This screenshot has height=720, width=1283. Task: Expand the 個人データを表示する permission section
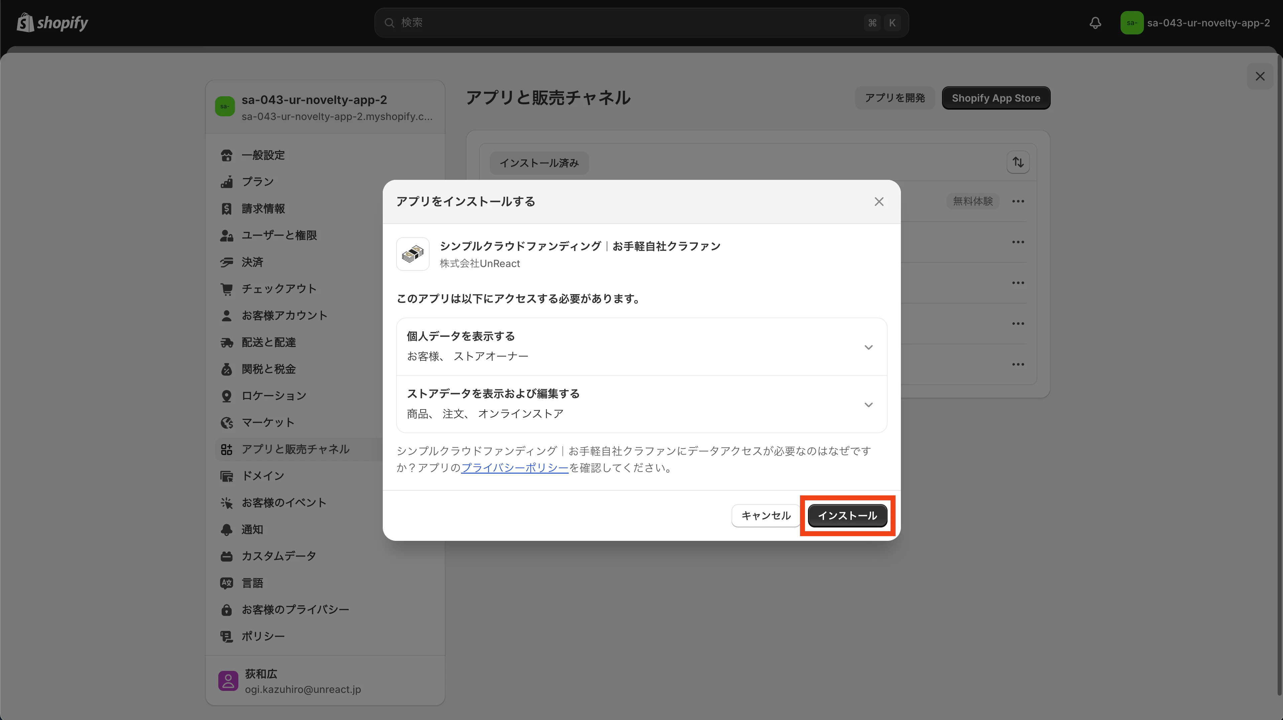(x=868, y=347)
